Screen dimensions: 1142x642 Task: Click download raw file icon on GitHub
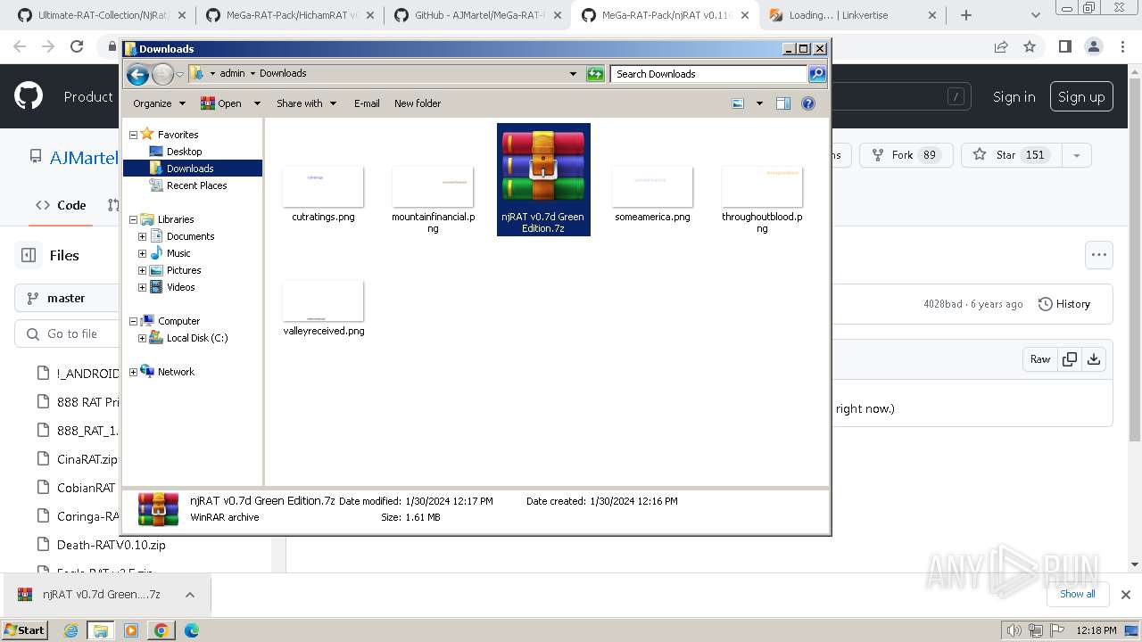click(1094, 359)
